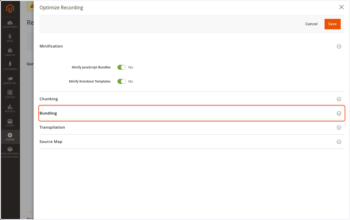The width and height of the screenshot is (350, 220).
Task: Open the Marketing sidebar menu
Action: pyautogui.click(x=10, y=80)
